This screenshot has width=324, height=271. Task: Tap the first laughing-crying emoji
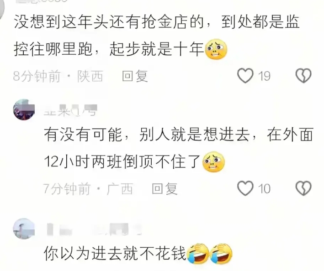pyautogui.click(x=198, y=254)
